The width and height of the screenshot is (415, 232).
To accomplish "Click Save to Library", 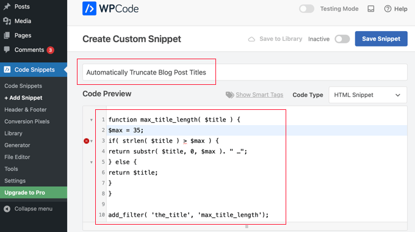I will point(281,39).
